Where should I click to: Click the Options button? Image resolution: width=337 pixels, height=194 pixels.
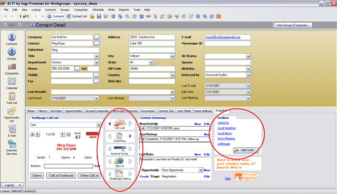pyautogui.click(x=37, y=176)
